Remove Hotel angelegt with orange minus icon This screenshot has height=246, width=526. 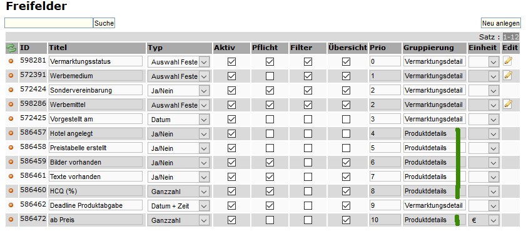11,133
